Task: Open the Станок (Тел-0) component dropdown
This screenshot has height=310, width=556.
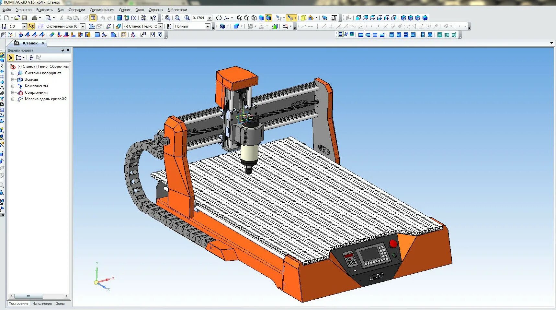Action: tap(160, 26)
